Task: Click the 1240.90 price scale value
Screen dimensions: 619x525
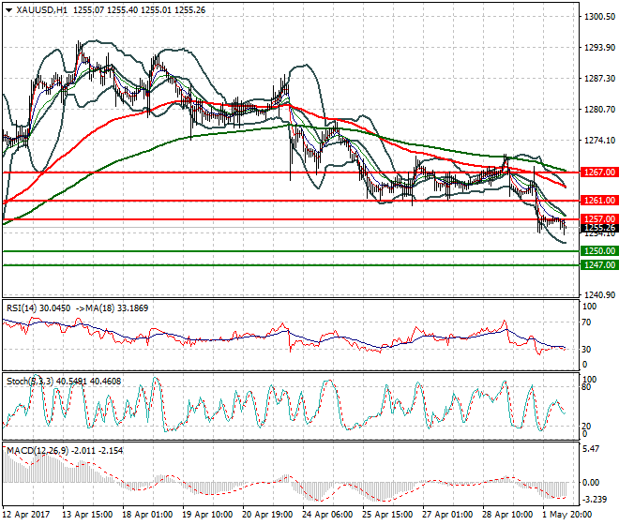Action: (x=599, y=295)
